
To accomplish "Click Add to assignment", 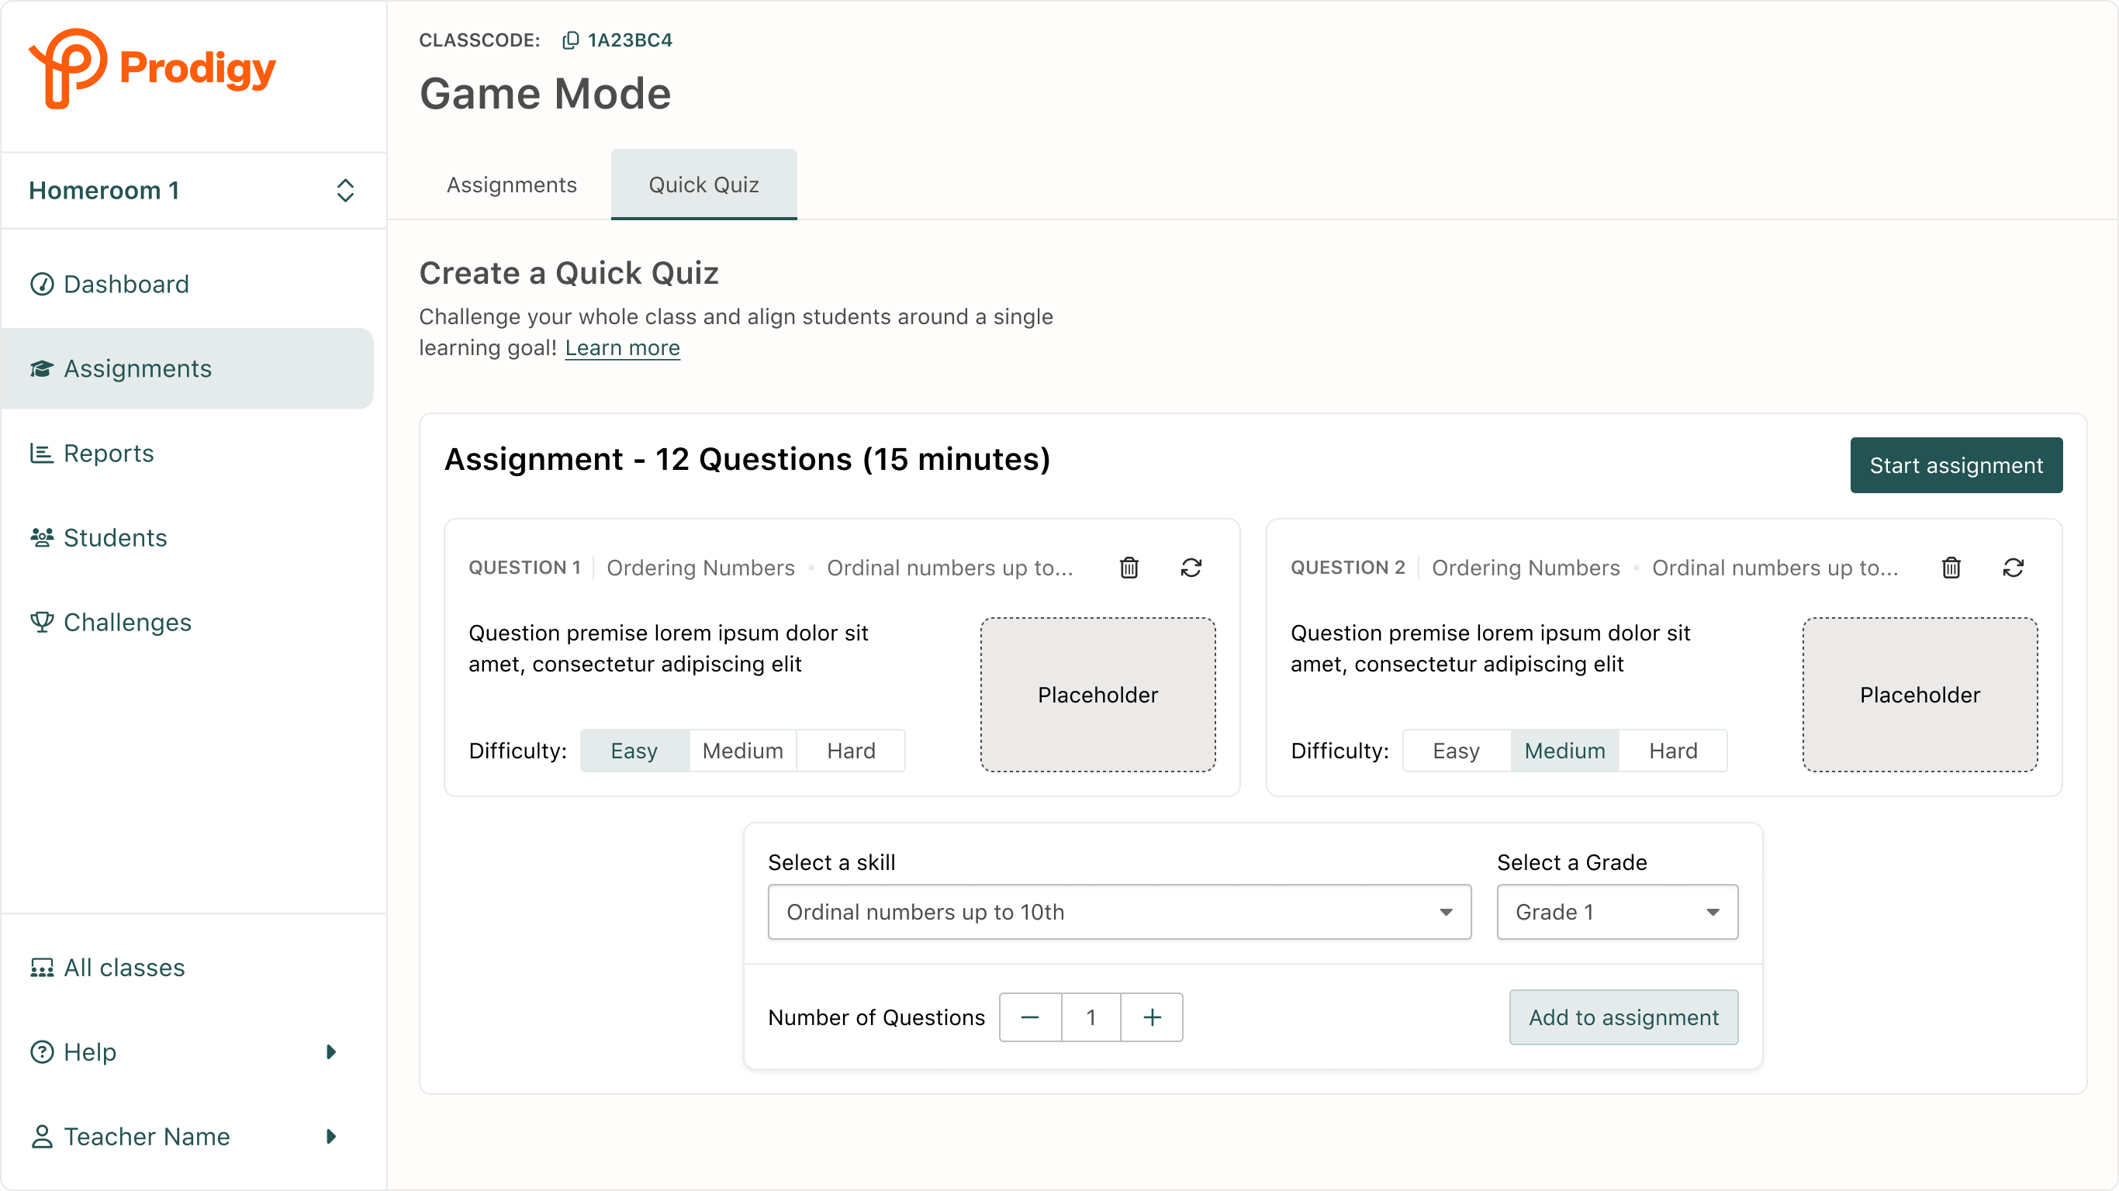I will click(x=1622, y=1017).
